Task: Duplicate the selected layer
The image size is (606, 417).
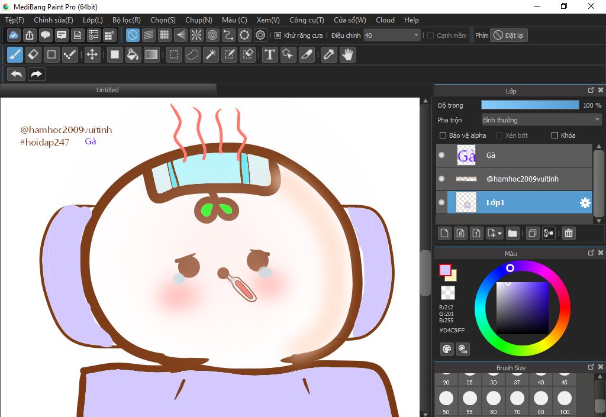Action: point(533,233)
